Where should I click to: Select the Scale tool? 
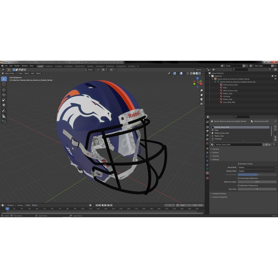click(4, 100)
